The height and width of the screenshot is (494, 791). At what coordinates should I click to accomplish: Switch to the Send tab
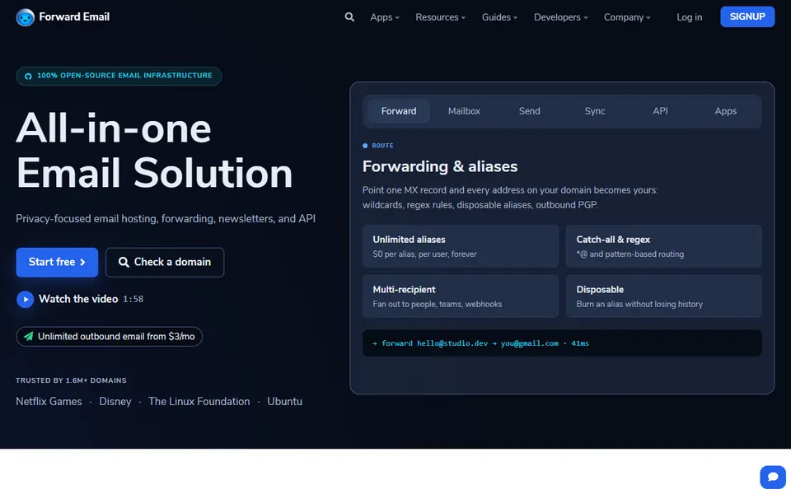click(x=529, y=111)
